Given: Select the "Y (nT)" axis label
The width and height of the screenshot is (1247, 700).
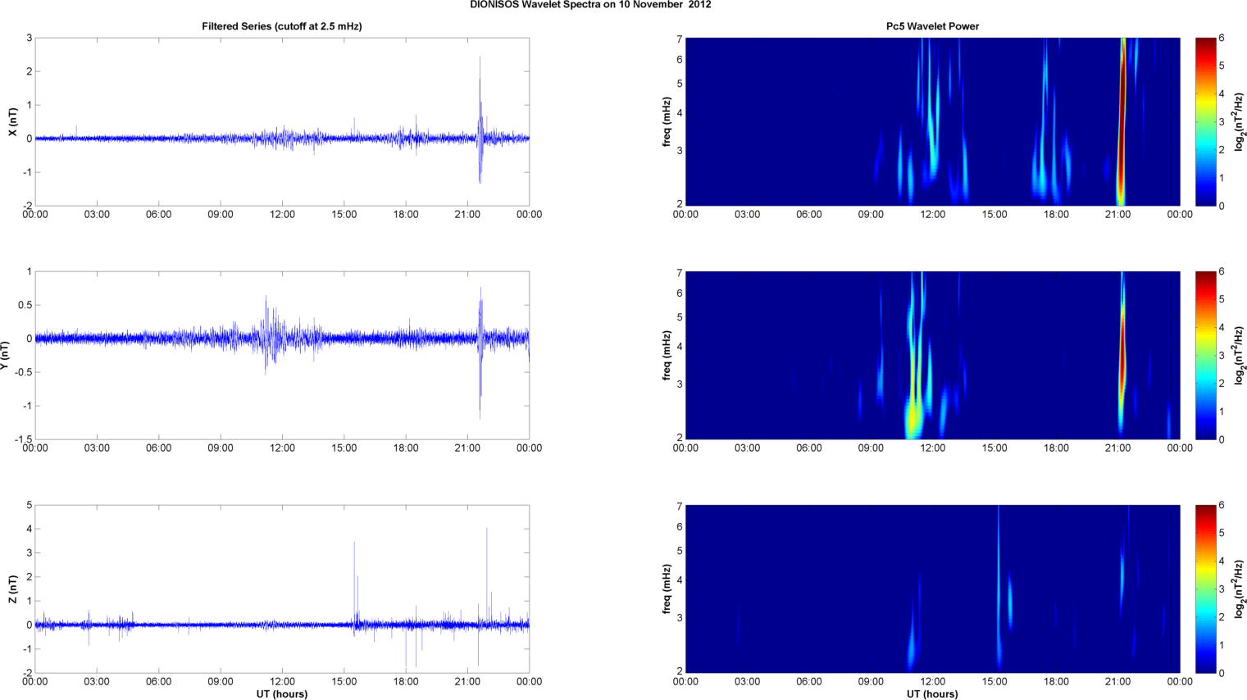Looking at the screenshot, I should point(5,355).
